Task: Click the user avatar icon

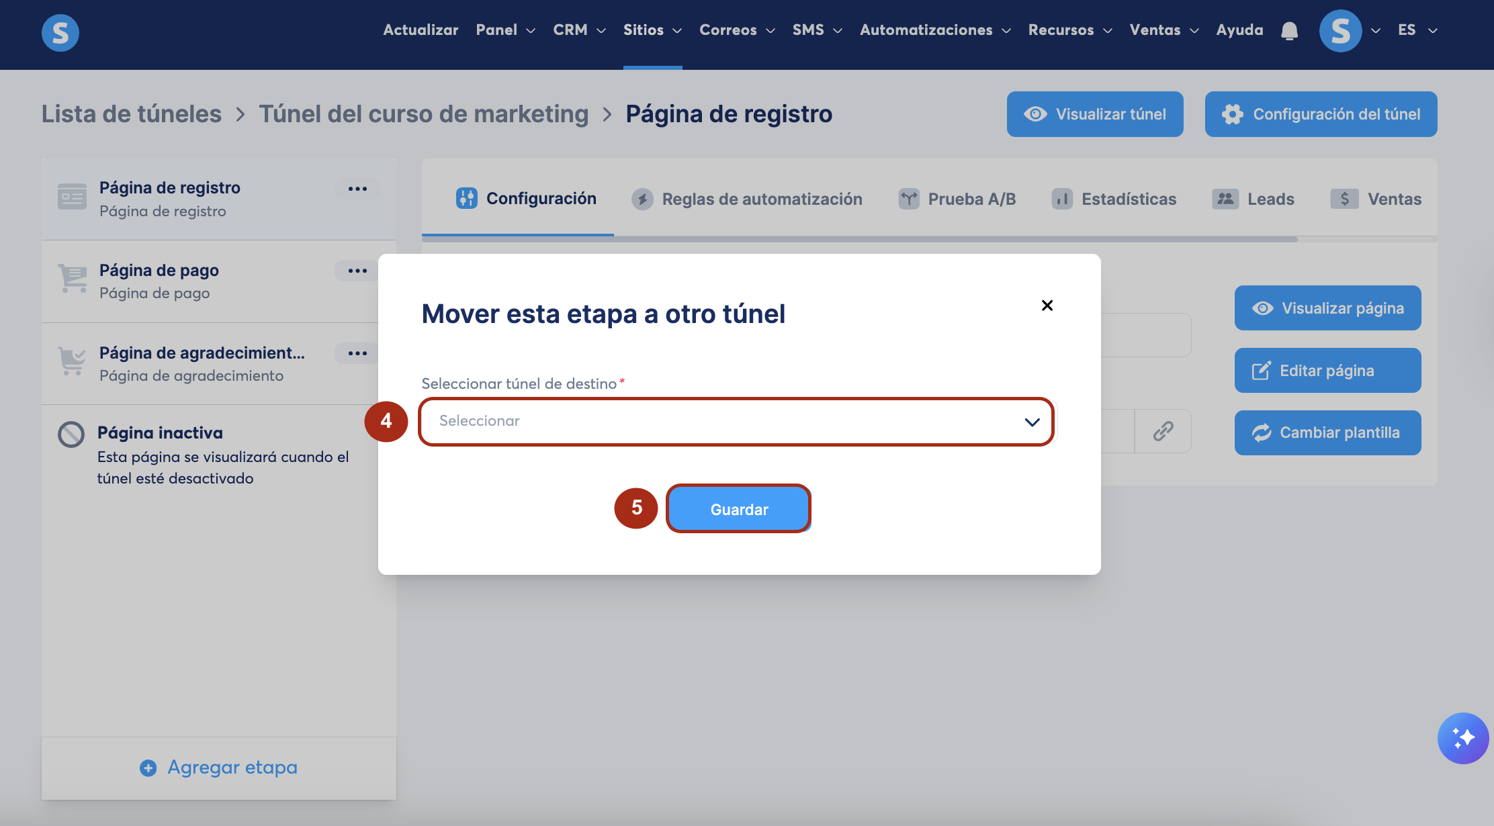Action: pos(1340,31)
